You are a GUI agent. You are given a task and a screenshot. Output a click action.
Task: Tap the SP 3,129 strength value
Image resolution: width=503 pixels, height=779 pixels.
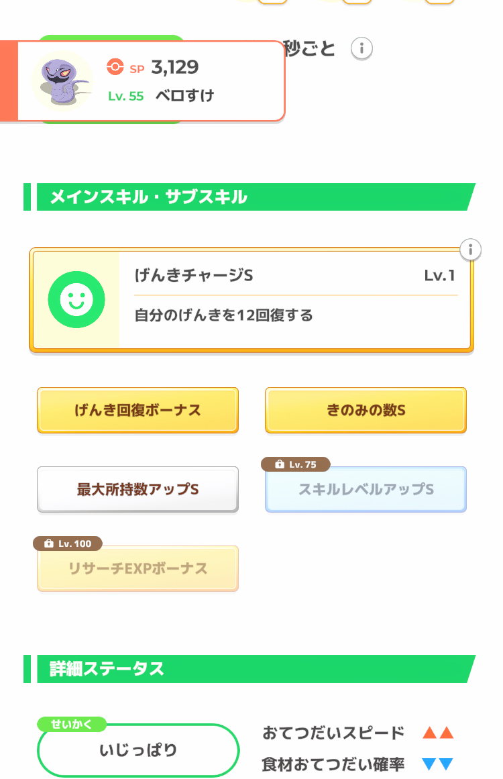(174, 67)
